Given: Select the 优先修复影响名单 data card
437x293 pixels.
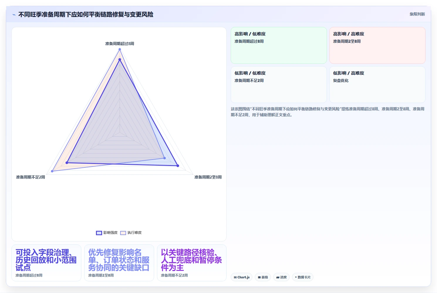Looking at the screenshot, I should point(119,263).
